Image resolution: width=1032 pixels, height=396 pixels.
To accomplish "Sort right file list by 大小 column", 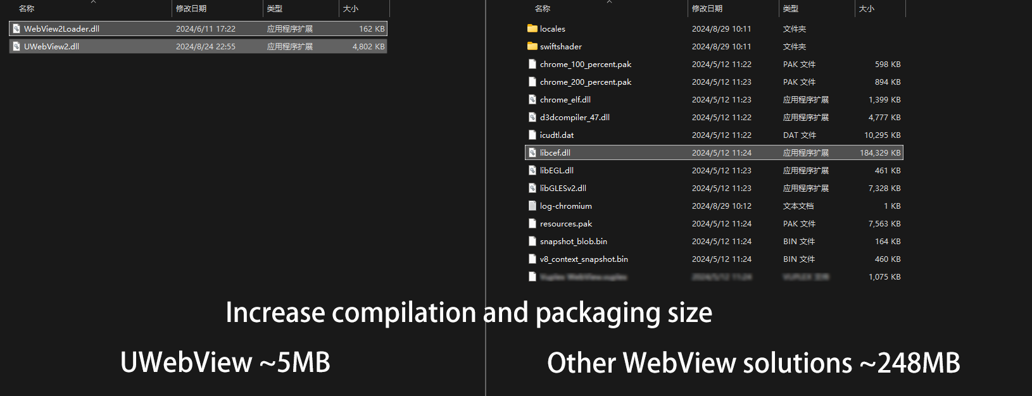I will point(866,9).
